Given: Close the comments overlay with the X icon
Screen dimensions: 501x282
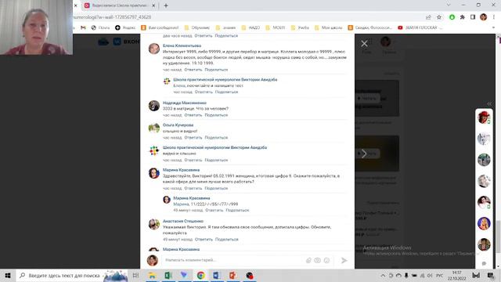Looking at the screenshot, I should (364, 44).
